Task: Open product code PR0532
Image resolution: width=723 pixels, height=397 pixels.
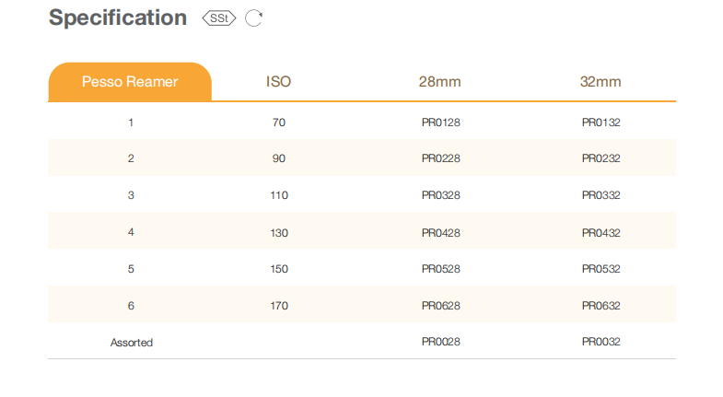Action: click(x=601, y=269)
